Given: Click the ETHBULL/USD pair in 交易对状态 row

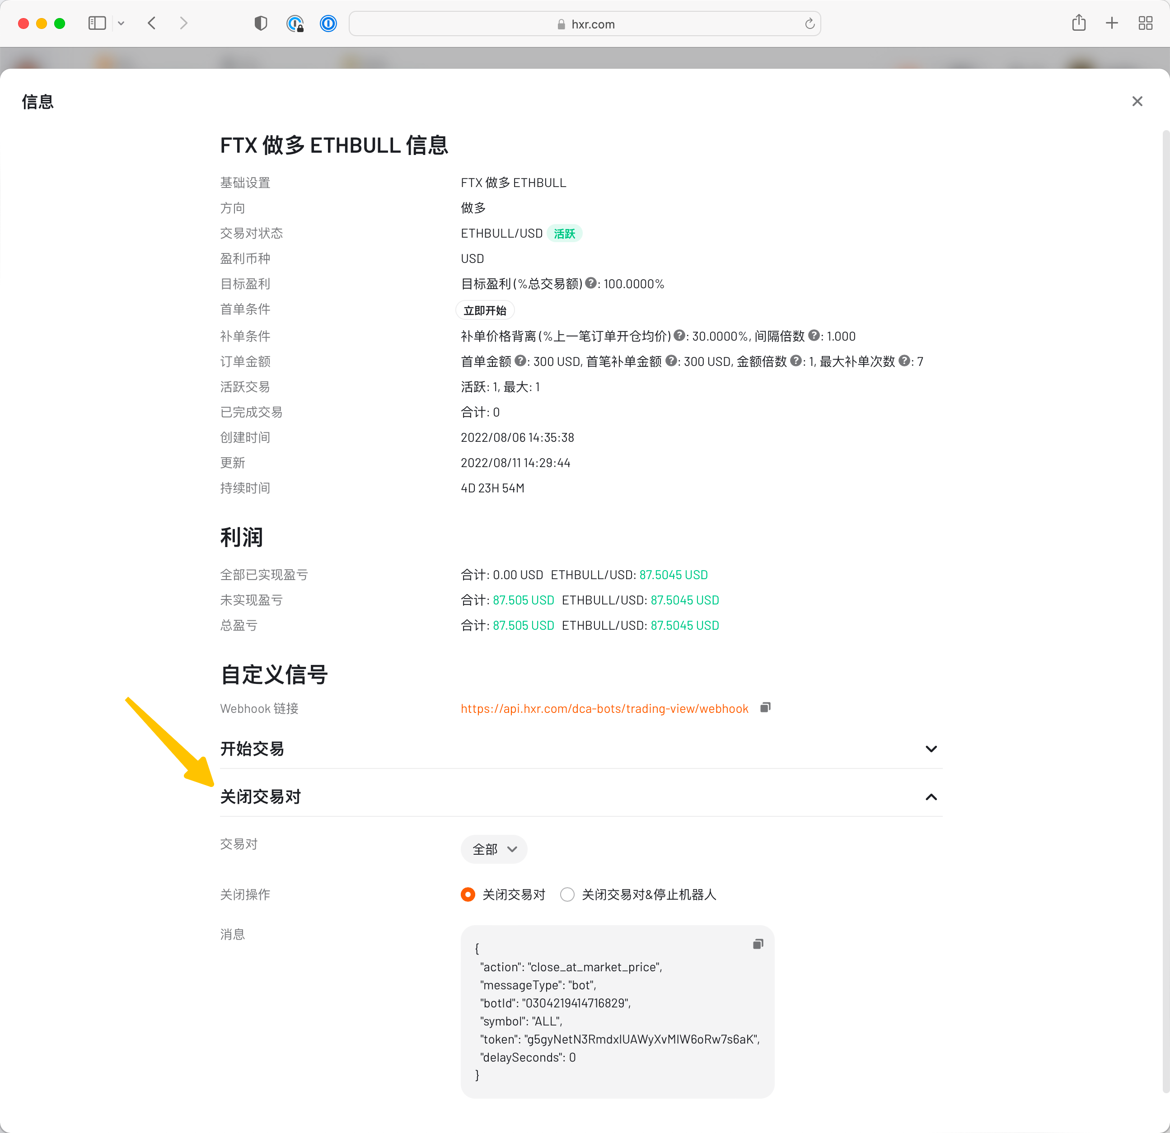Looking at the screenshot, I should (501, 233).
